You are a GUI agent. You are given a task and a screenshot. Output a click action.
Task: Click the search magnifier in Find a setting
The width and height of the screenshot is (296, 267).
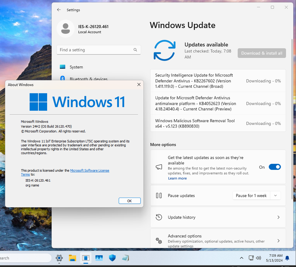click(x=135, y=50)
